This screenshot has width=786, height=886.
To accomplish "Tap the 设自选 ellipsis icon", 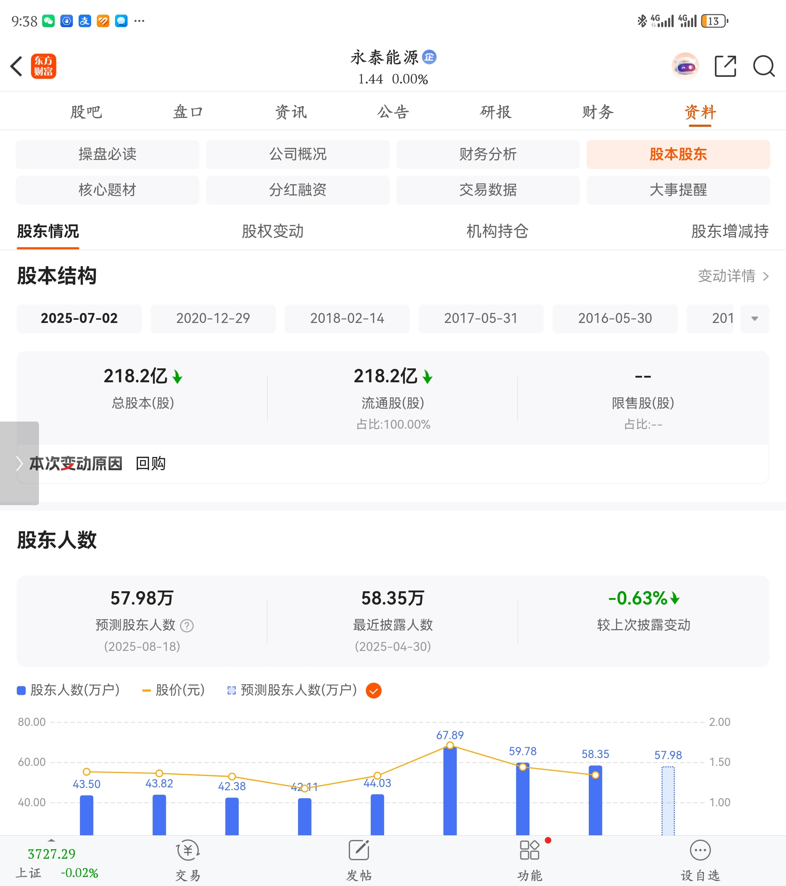I will pyautogui.click(x=700, y=851).
